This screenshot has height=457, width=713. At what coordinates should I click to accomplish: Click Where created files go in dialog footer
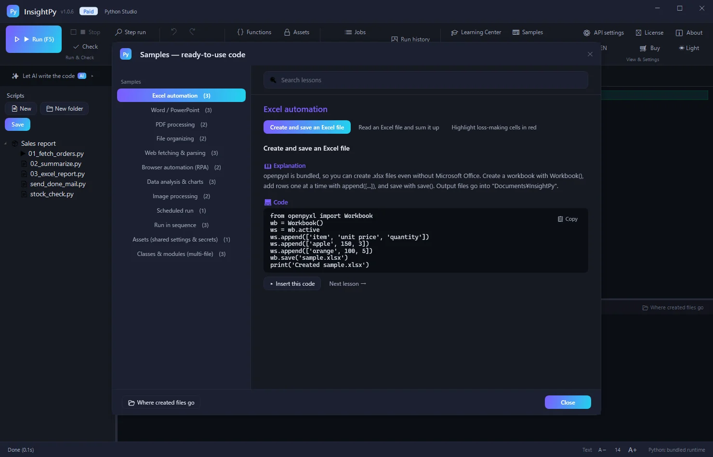pos(161,403)
